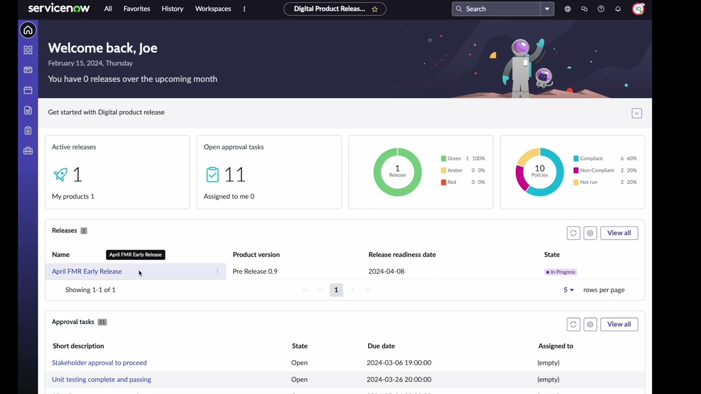The height and width of the screenshot is (394, 701).
Task: Open Stakeholder approval to proceed task
Action: tap(99, 363)
